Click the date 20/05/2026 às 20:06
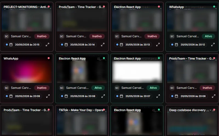Viewport: 219px width, 136px height. click(193, 96)
